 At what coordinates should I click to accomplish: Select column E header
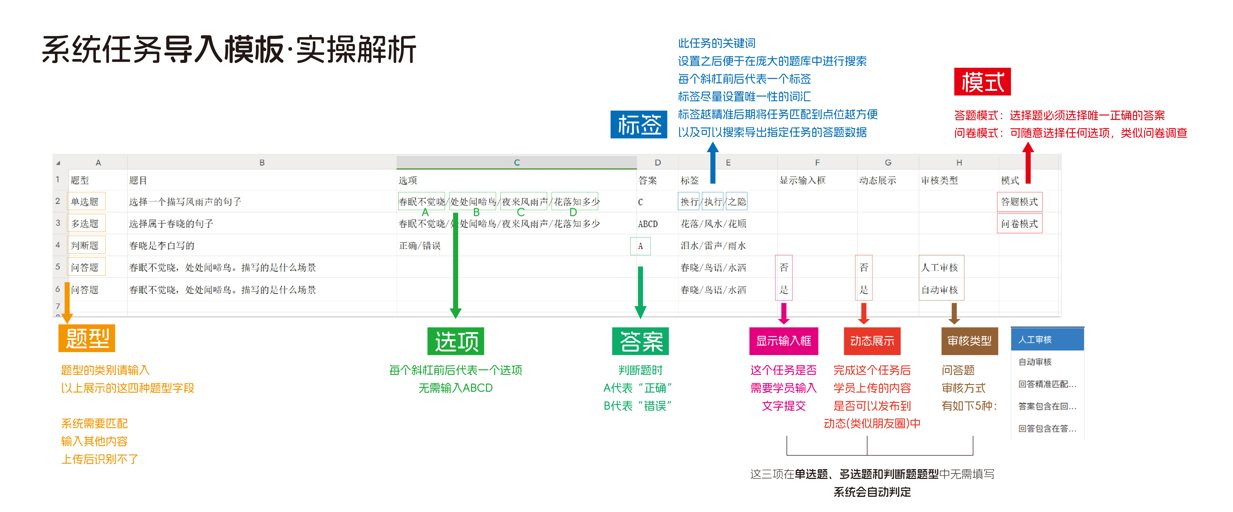pos(728,163)
